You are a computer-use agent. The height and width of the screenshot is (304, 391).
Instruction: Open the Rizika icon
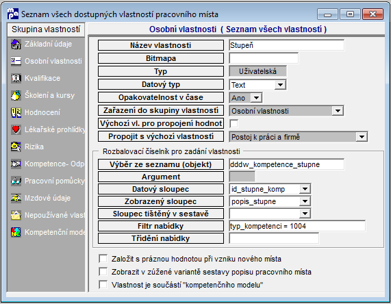coord(16,147)
